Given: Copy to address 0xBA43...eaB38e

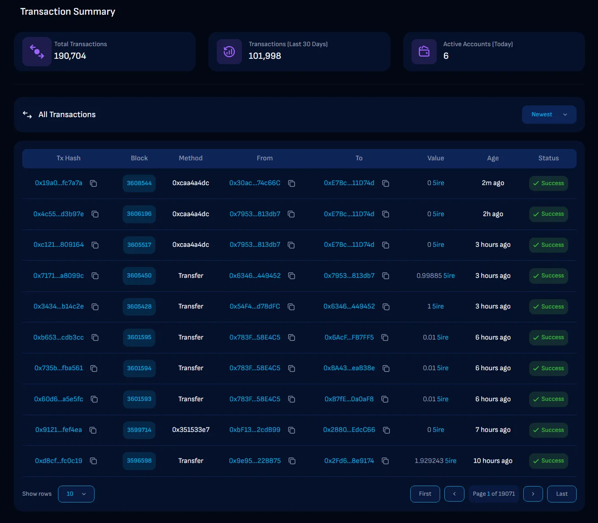Looking at the screenshot, I should (x=386, y=369).
